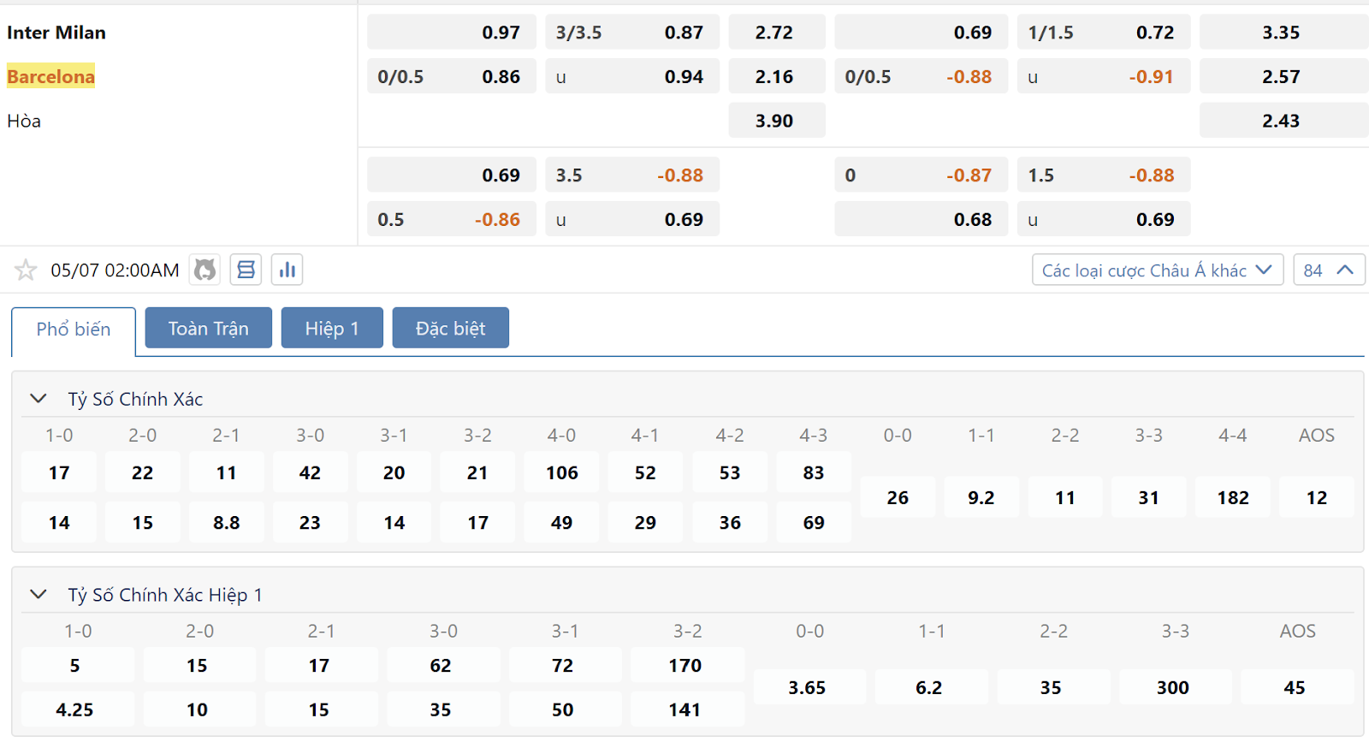Switch to the 'Đặc biệt' tab
This screenshot has height=742, width=1369.
pos(451,328)
